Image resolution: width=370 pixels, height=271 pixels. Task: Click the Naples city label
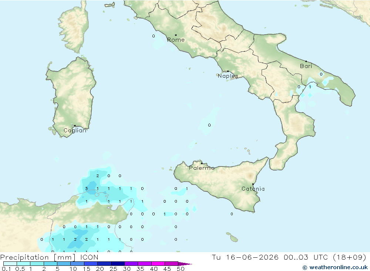[228, 76]
